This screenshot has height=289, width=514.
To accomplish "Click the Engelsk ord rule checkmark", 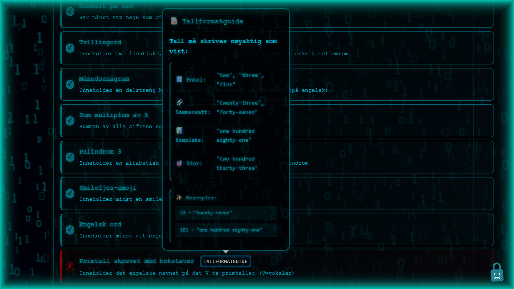I will coord(70,230).
